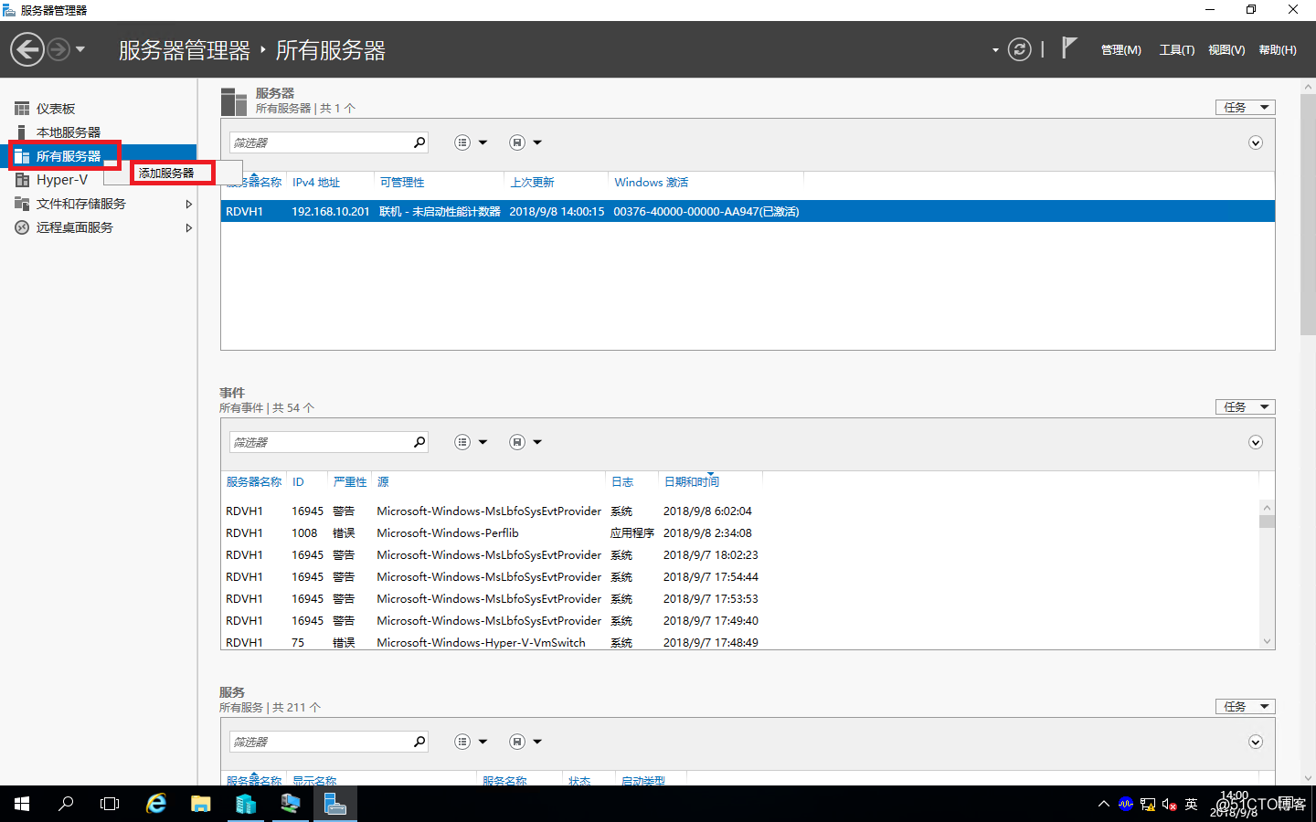Image resolution: width=1316 pixels, height=822 pixels.
Task: Open the 视图(V) menu
Action: coord(1226,50)
